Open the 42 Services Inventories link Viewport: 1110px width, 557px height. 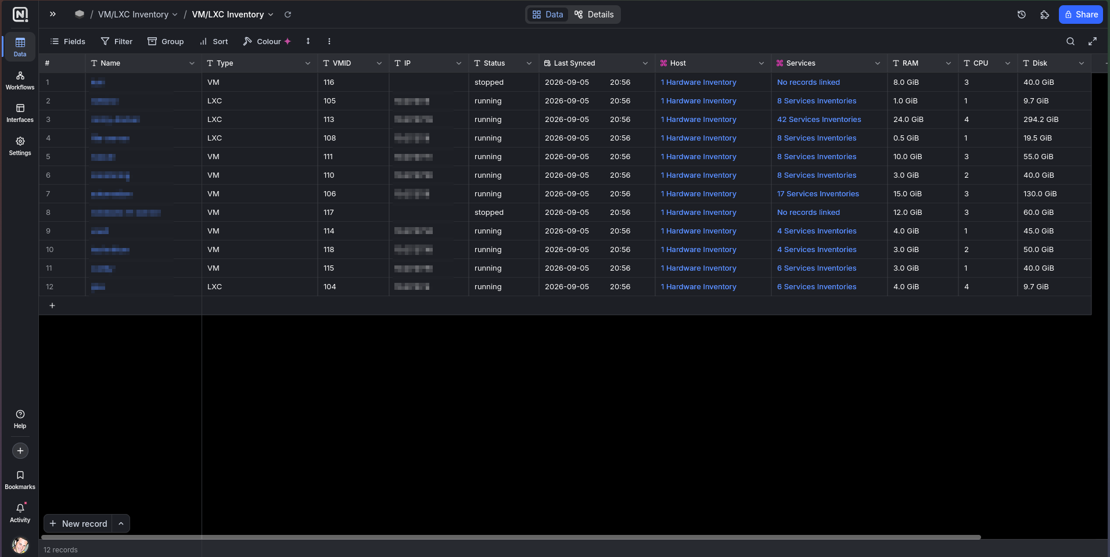819,120
